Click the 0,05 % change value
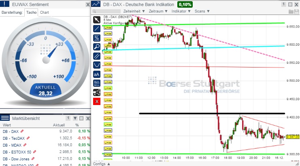Image resolution: width=300 pixels, height=166 pixels. click(84, 145)
